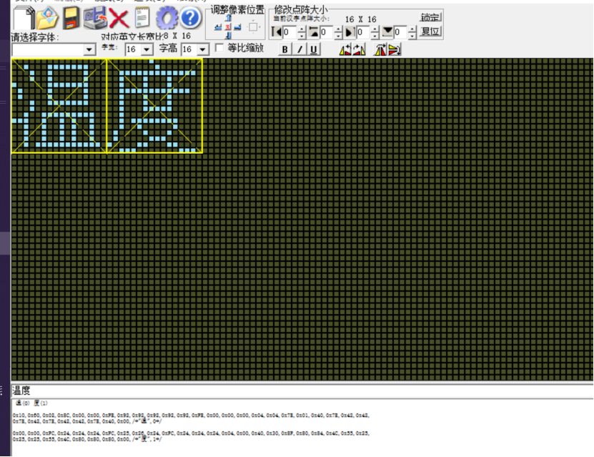Click the first yellow-red rotate icon
This screenshot has height=457, width=594.
pos(345,49)
